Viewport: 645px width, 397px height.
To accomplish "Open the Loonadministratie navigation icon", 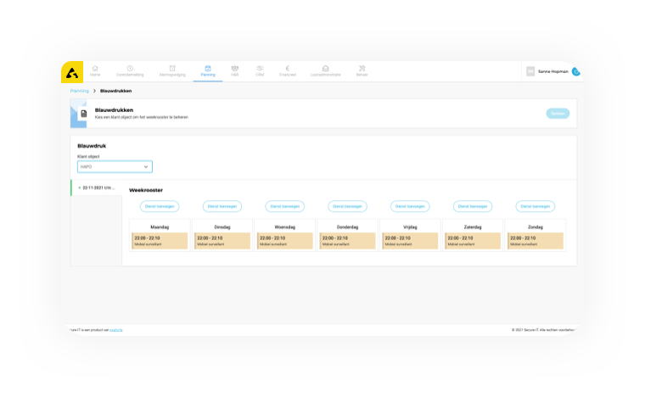I will [x=325, y=68].
